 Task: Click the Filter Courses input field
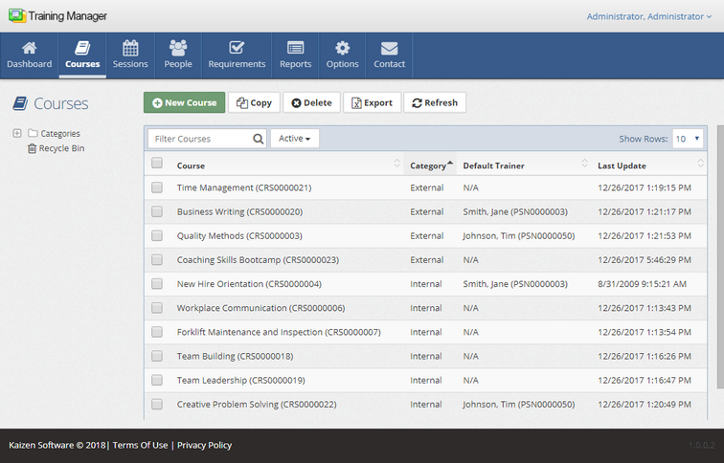tap(199, 139)
